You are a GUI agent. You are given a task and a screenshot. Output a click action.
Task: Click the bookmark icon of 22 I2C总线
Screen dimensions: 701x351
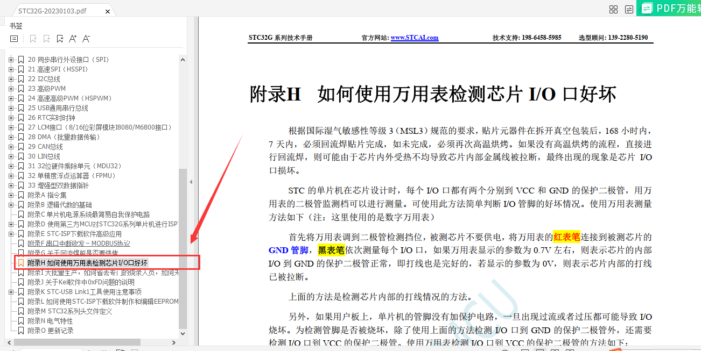click(21, 79)
